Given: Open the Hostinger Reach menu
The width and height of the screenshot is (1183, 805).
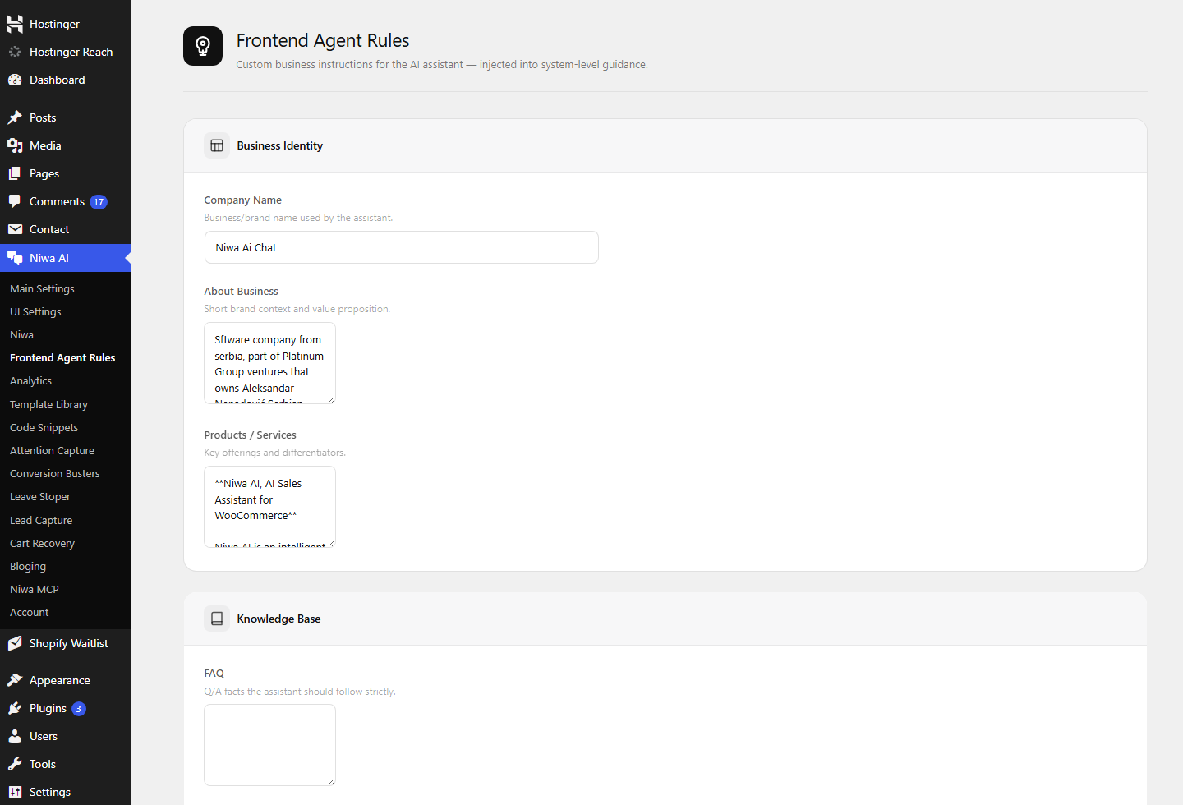Looking at the screenshot, I should [71, 52].
